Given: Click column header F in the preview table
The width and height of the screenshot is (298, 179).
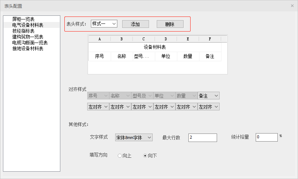Looking at the screenshot, I should point(210,39).
